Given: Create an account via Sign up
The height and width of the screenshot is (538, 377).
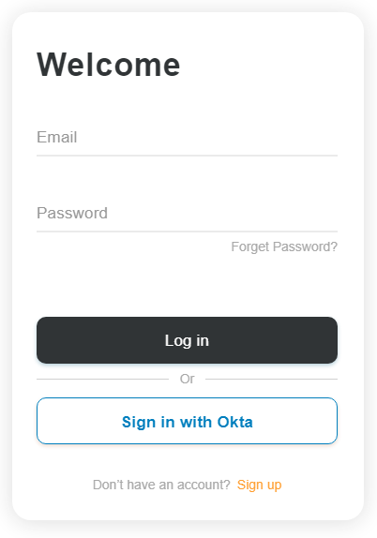Looking at the screenshot, I should point(259,485).
